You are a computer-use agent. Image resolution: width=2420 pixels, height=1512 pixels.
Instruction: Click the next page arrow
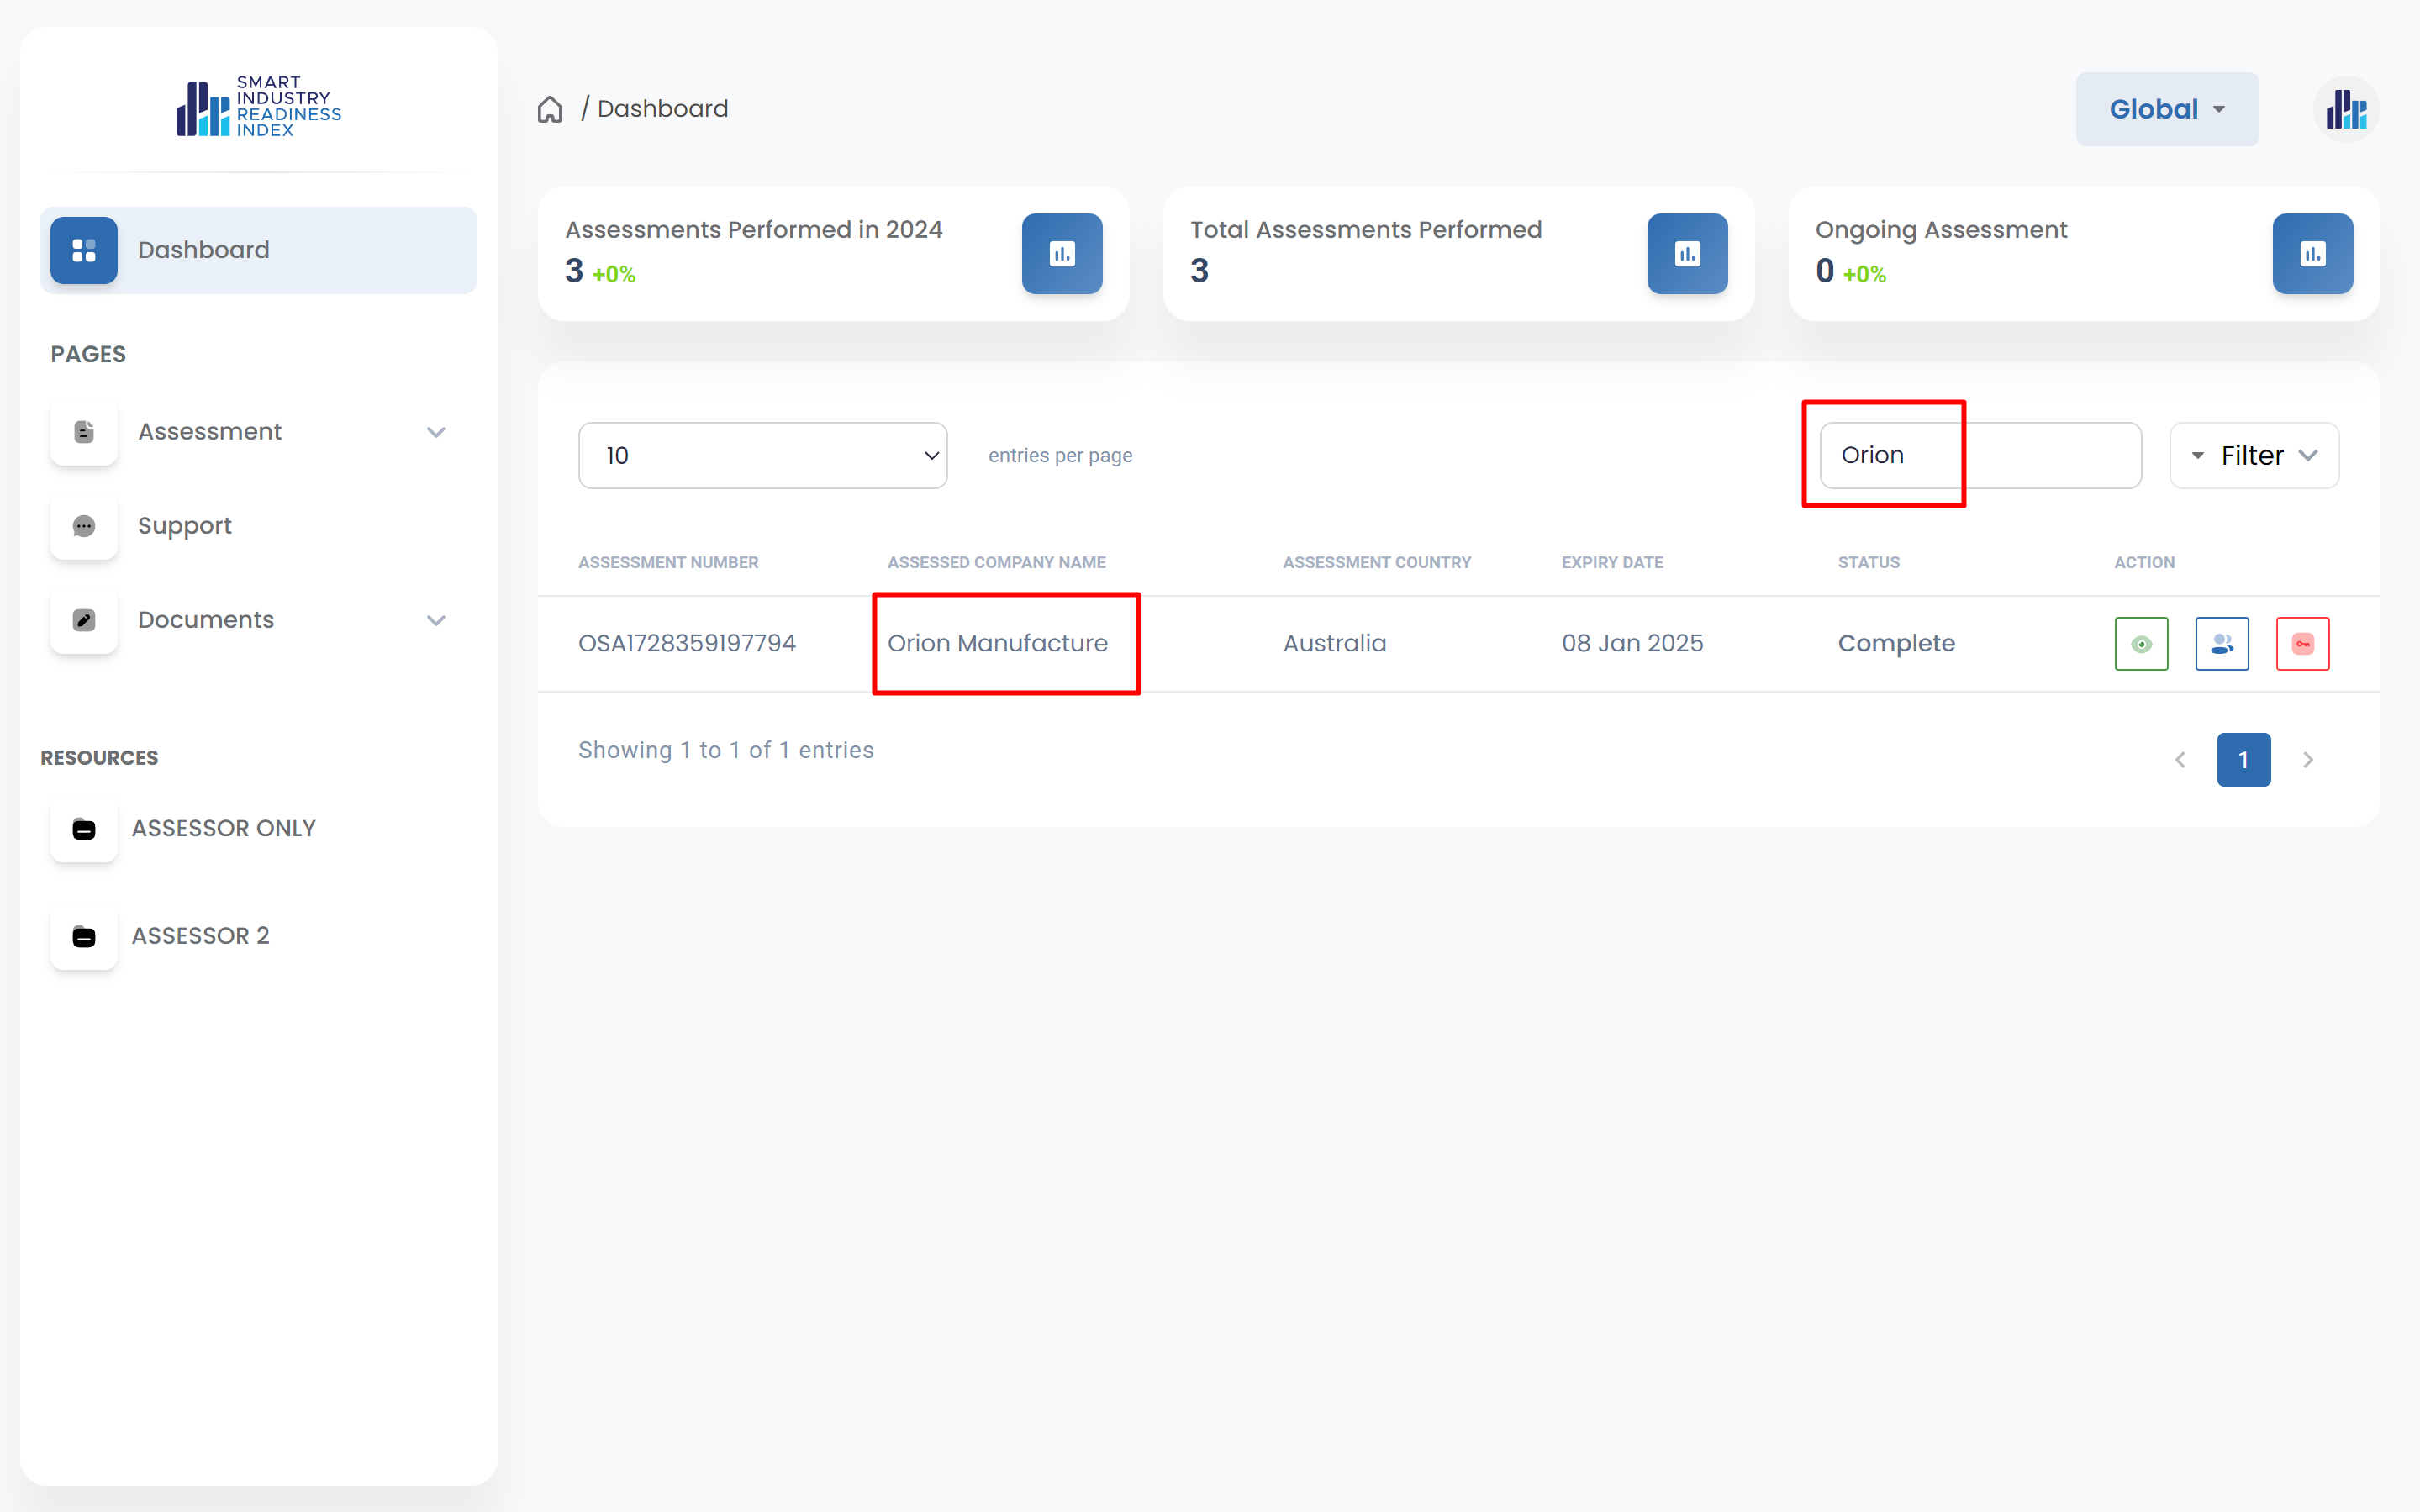click(2308, 760)
